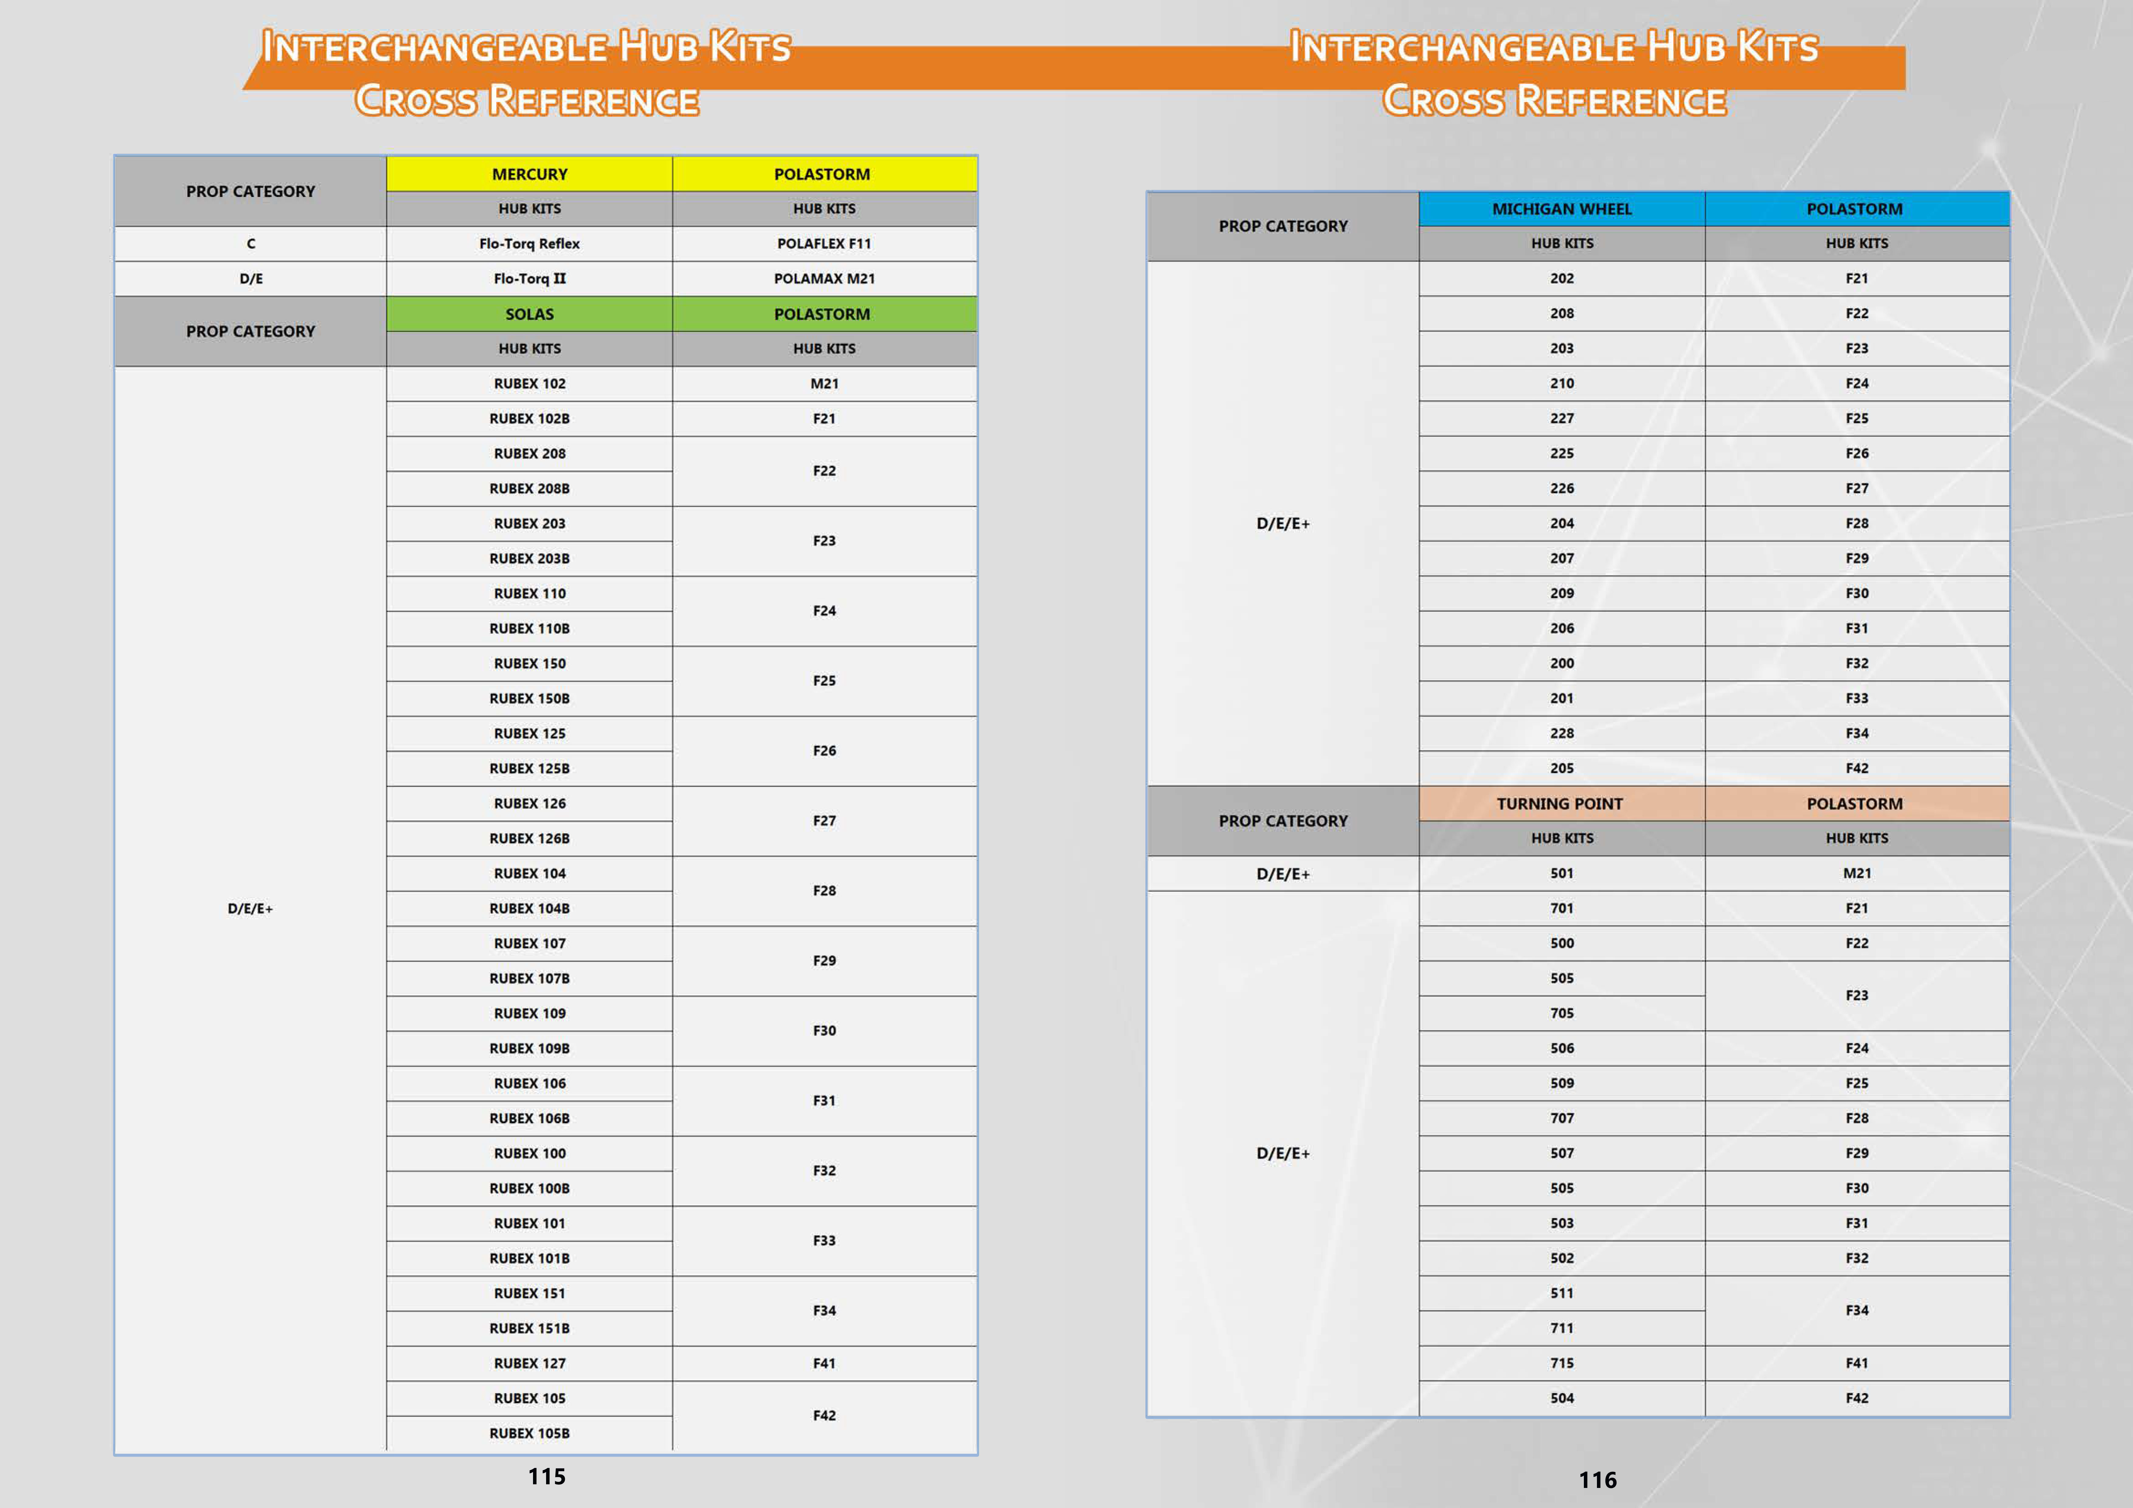
Task: Select the Michigan Wheel 228 cell
Action: pyautogui.click(x=1562, y=733)
